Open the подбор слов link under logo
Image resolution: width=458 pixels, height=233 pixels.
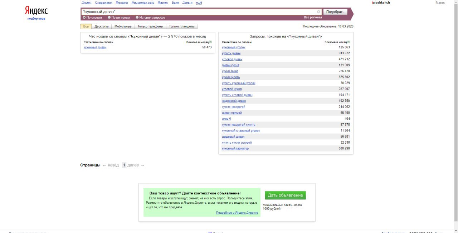click(36, 19)
